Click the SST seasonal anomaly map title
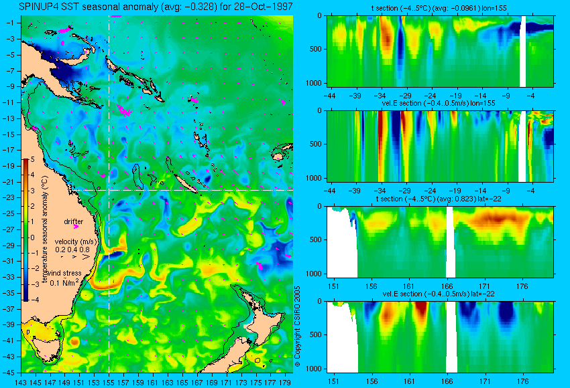 (156, 7)
